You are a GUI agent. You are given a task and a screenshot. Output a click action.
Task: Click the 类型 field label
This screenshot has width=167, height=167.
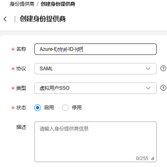[21, 88]
